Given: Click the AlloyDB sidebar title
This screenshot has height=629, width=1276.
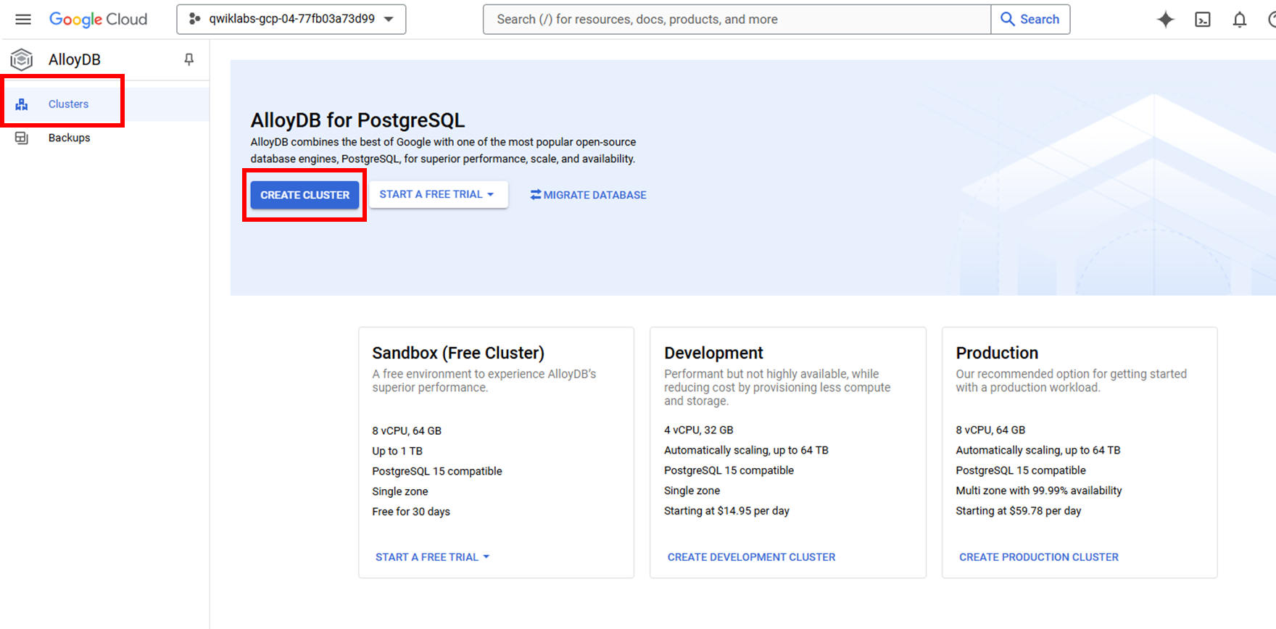Looking at the screenshot, I should pos(75,59).
